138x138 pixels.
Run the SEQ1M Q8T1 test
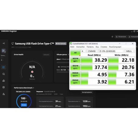(75, 60)
